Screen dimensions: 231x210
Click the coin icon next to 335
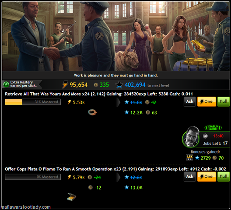pos(96,85)
